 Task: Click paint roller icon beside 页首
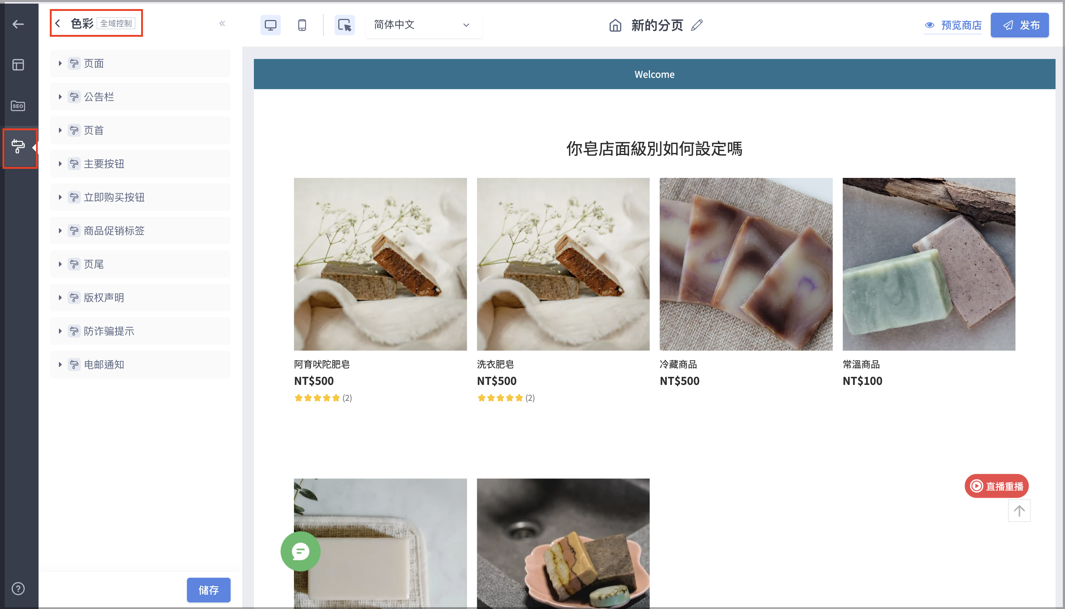(74, 131)
